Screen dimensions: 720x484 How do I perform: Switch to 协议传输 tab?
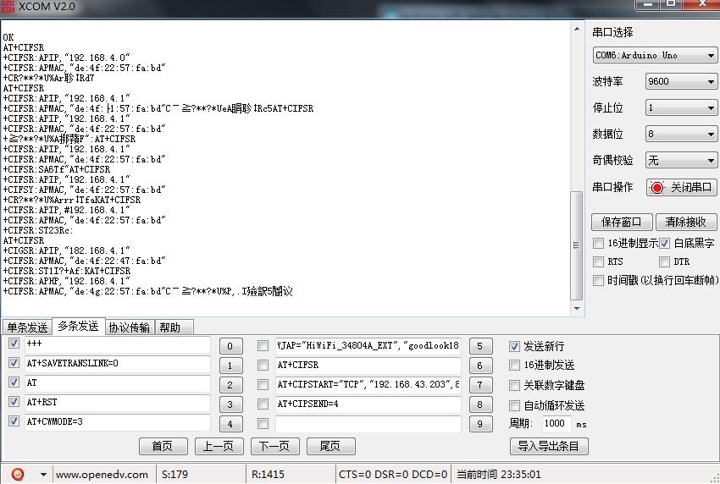click(x=130, y=327)
